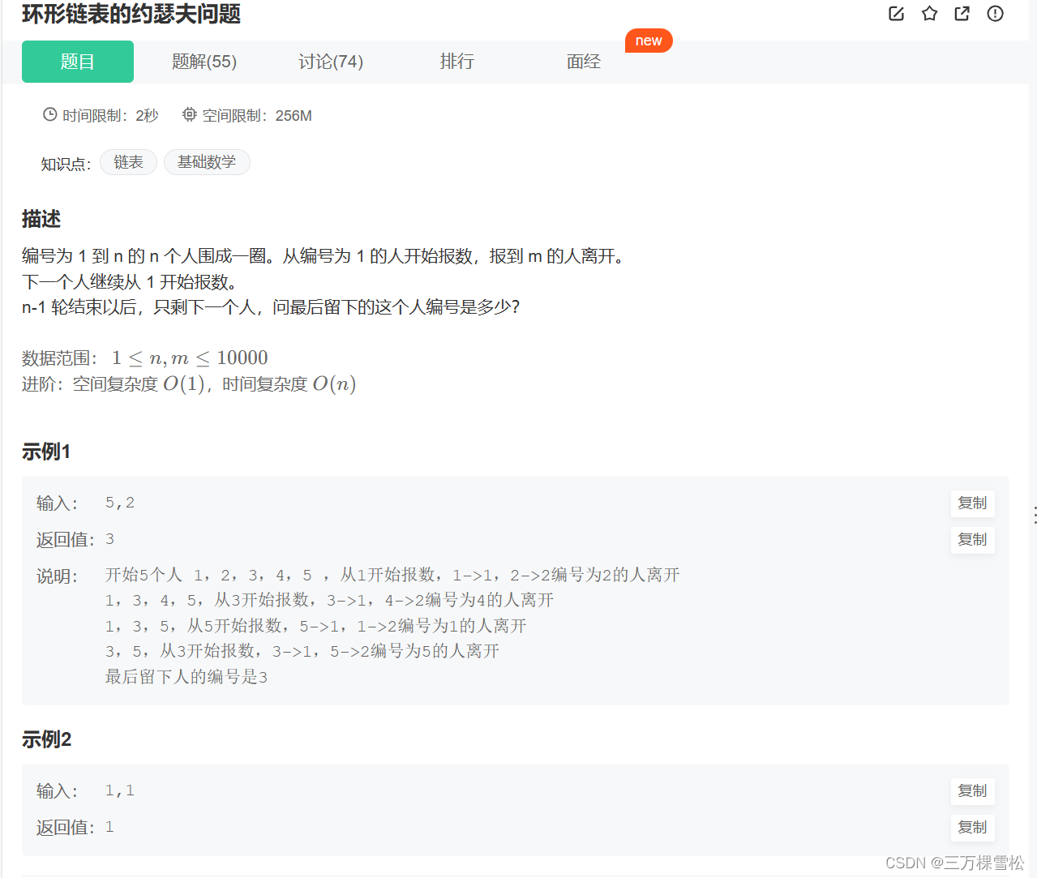This screenshot has height=878, width=1037.
Task: Select the 题目 tab
Action: tap(78, 62)
